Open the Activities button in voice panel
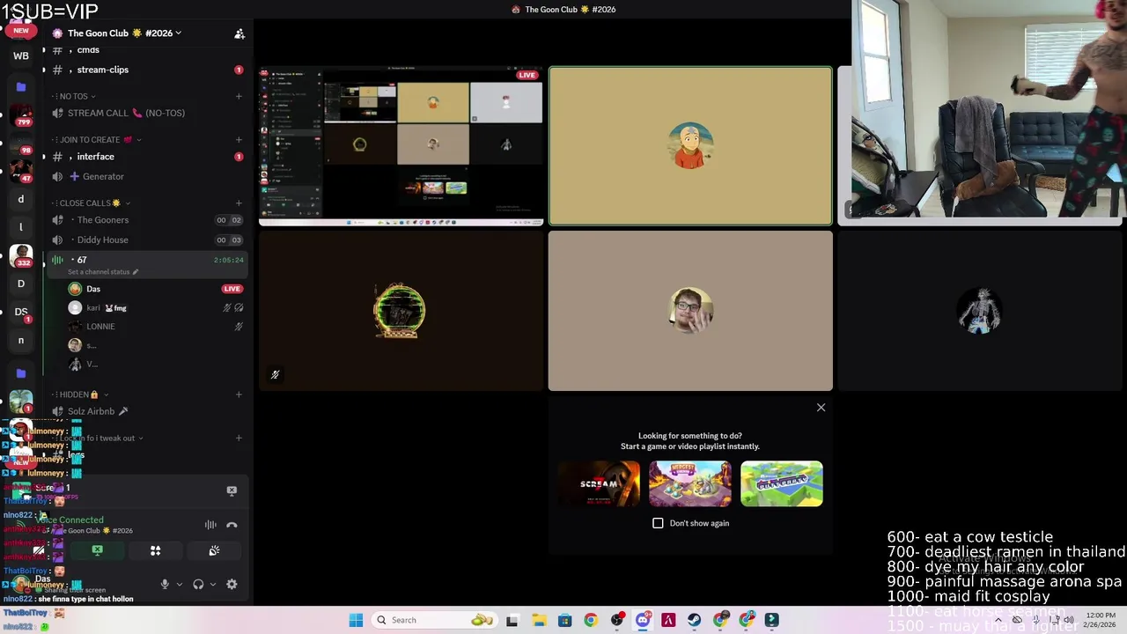 pos(155,550)
